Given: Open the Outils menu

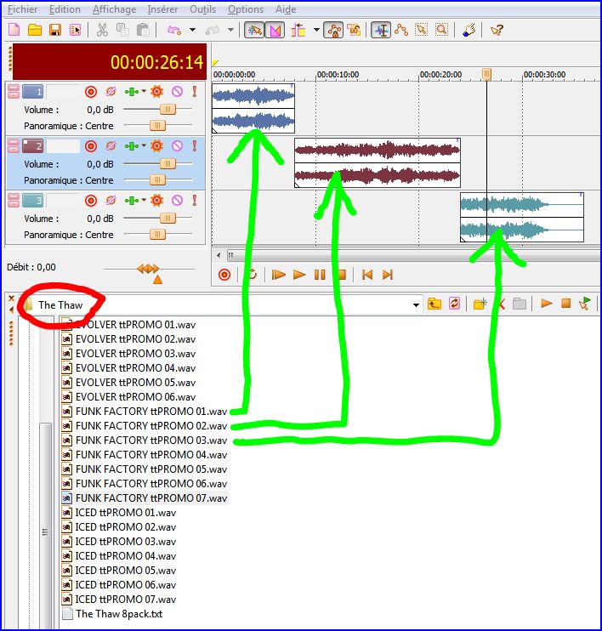Looking at the screenshot, I should [x=203, y=9].
